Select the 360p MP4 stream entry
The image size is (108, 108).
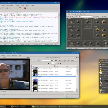pos(54,78)
